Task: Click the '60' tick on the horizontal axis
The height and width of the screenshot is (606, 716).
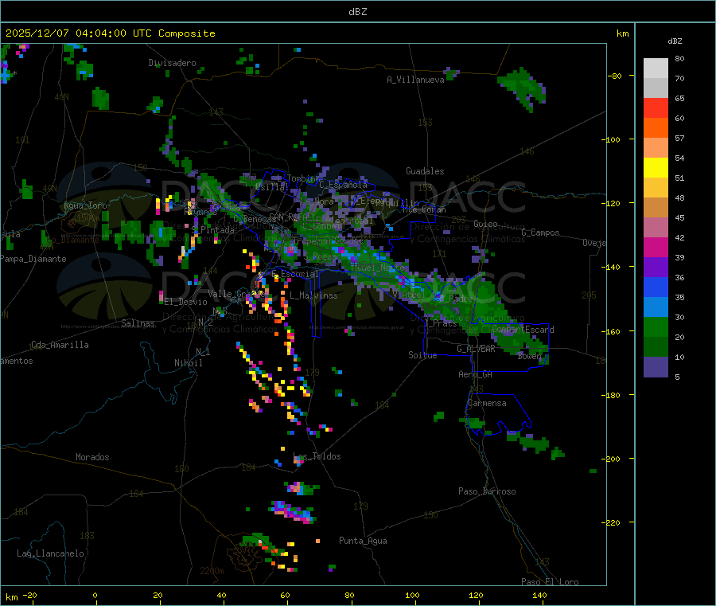Action: 285,595
